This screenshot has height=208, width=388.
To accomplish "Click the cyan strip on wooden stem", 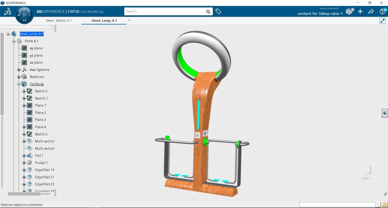I will (198, 115).
